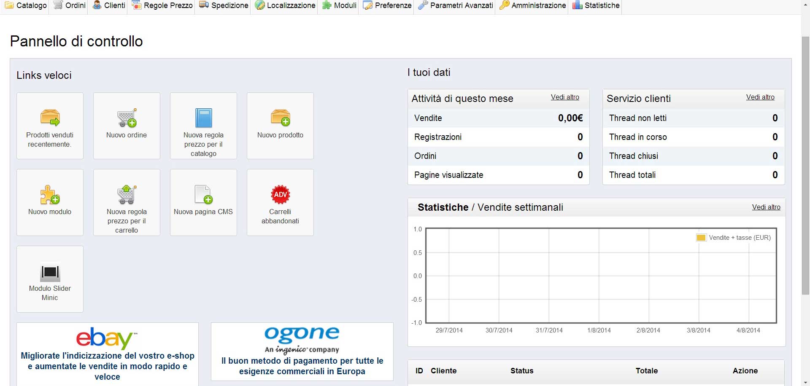Click the Totale column header
810x386 pixels.
(647, 371)
